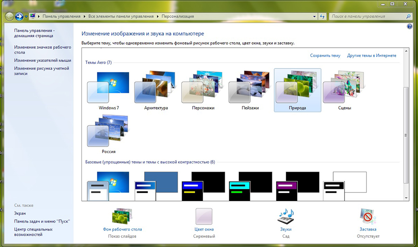The height and width of the screenshot is (247, 418).
Task: Open the Цвет окна color swatch
Action: click(x=204, y=216)
